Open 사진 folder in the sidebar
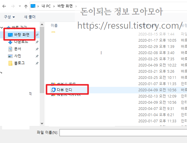187x143 pixels. coord(18,56)
